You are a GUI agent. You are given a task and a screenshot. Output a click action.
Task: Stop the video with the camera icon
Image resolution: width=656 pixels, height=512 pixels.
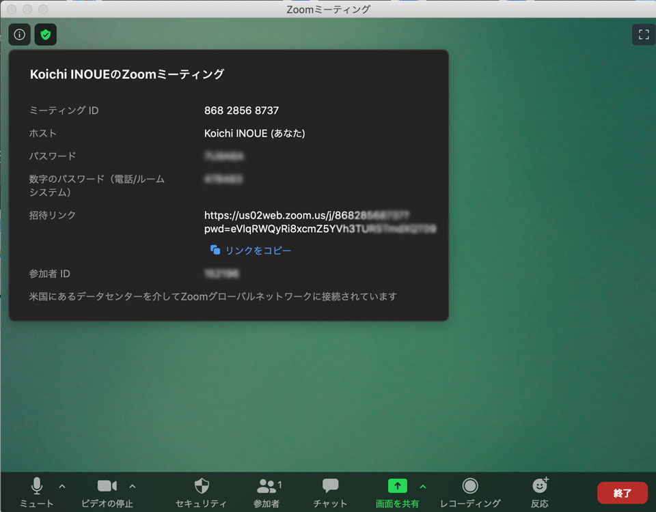[107, 492]
